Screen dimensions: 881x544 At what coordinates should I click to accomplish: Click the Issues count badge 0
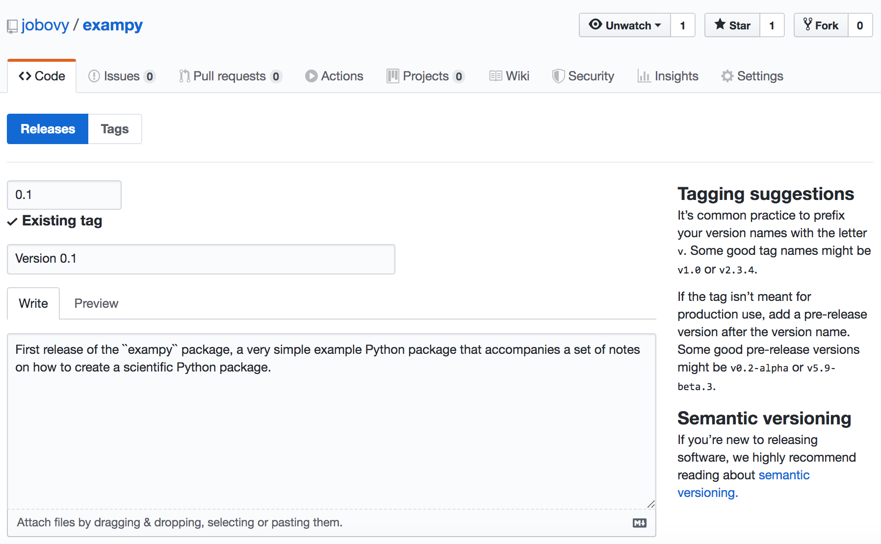[150, 76]
